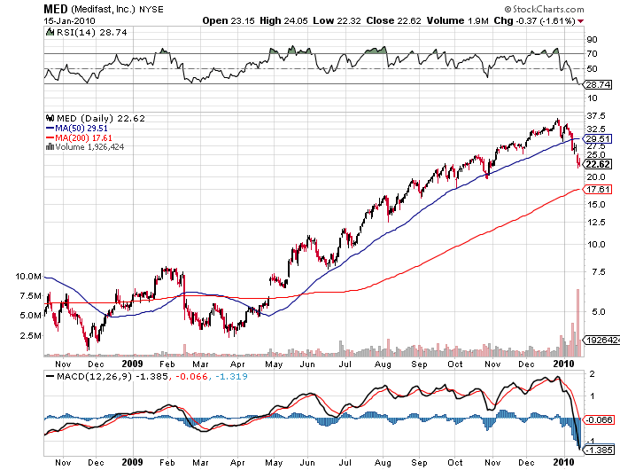Click the StockCharts.com watermark link
The width and height of the screenshot is (620, 470).
click(x=548, y=9)
